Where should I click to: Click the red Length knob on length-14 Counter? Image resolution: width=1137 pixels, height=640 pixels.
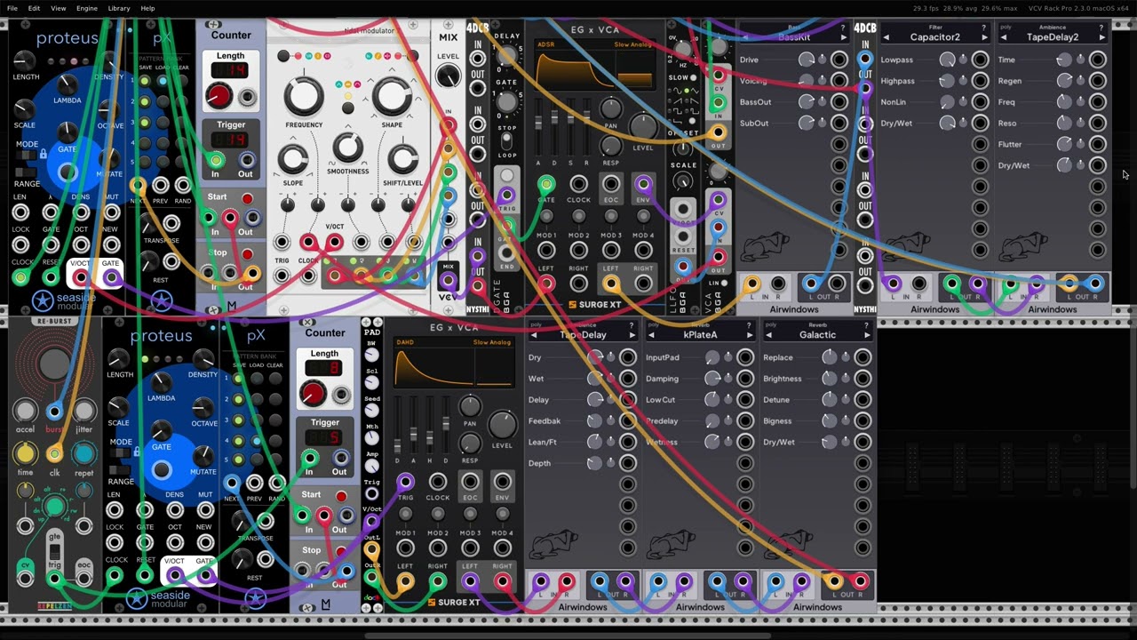tap(219, 95)
